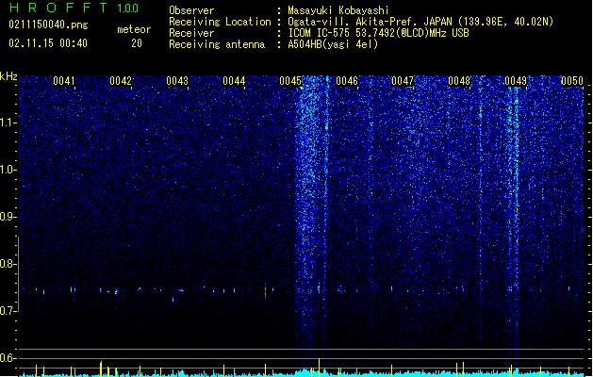Click the 0047 time marker

(403, 80)
